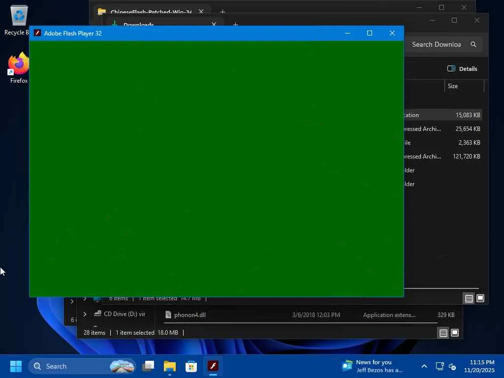Open the News for you widget
Image resolution: width=504 pixels, height=378 pixels.
(x=372, y=366)
